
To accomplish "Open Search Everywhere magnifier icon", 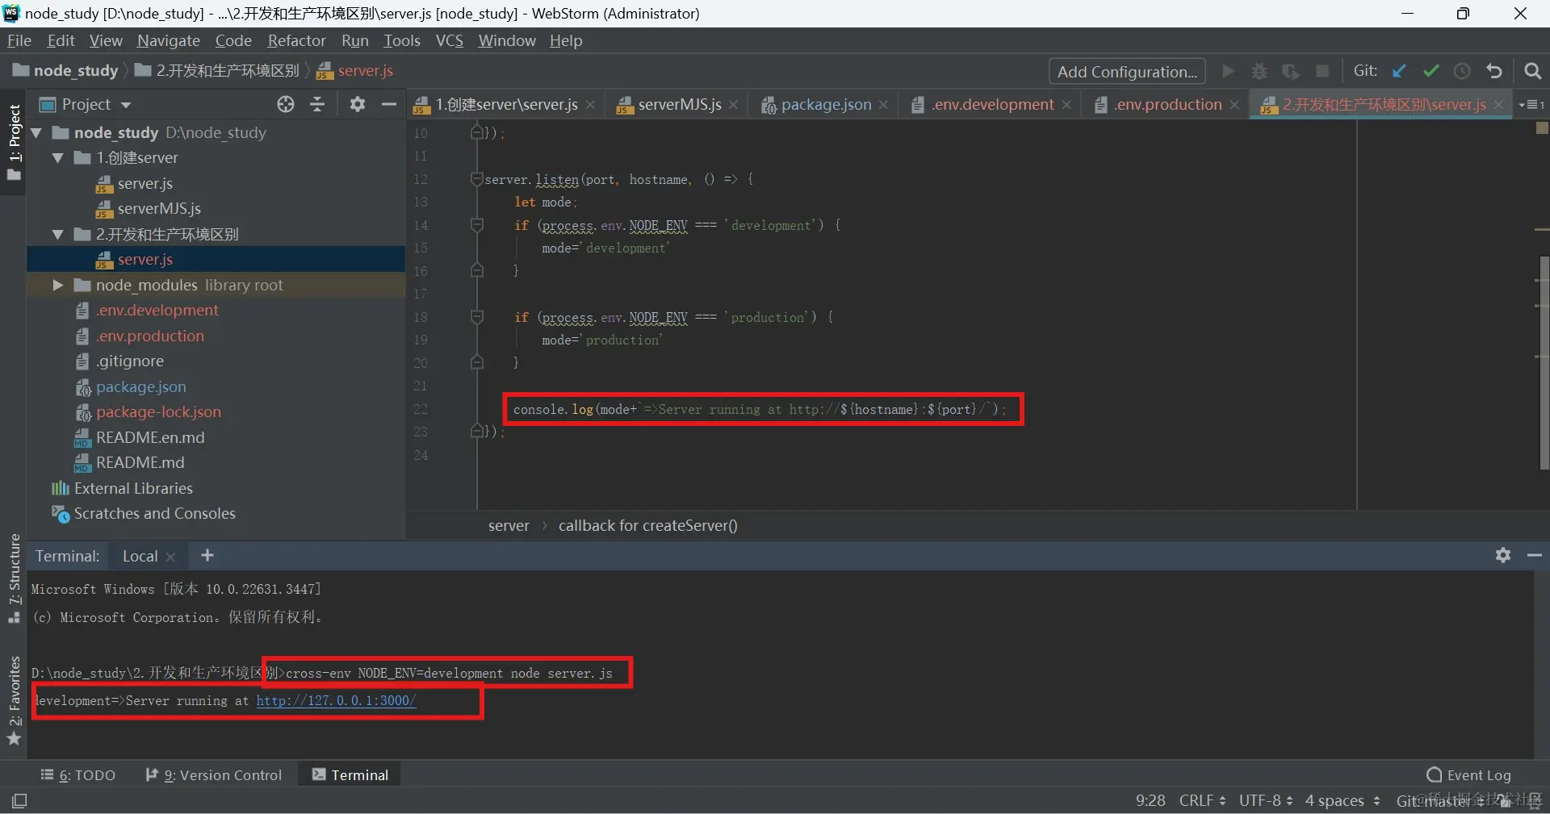I will coord(1532,71).
